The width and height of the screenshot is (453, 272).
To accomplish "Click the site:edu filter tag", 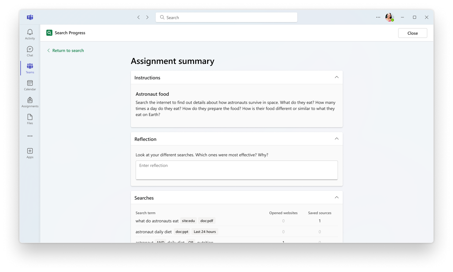I will (x=188, y=221).
